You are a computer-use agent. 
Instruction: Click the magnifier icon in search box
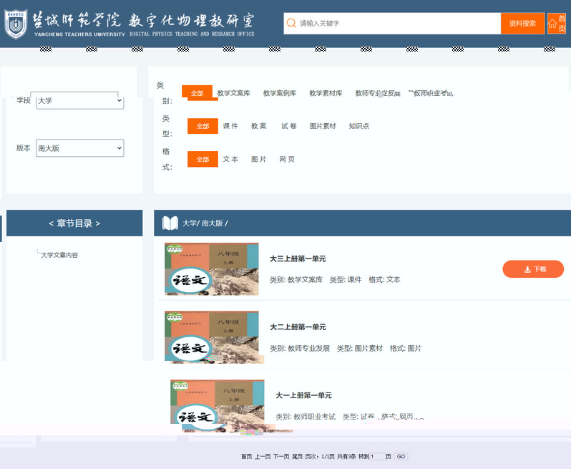point(291,24)
